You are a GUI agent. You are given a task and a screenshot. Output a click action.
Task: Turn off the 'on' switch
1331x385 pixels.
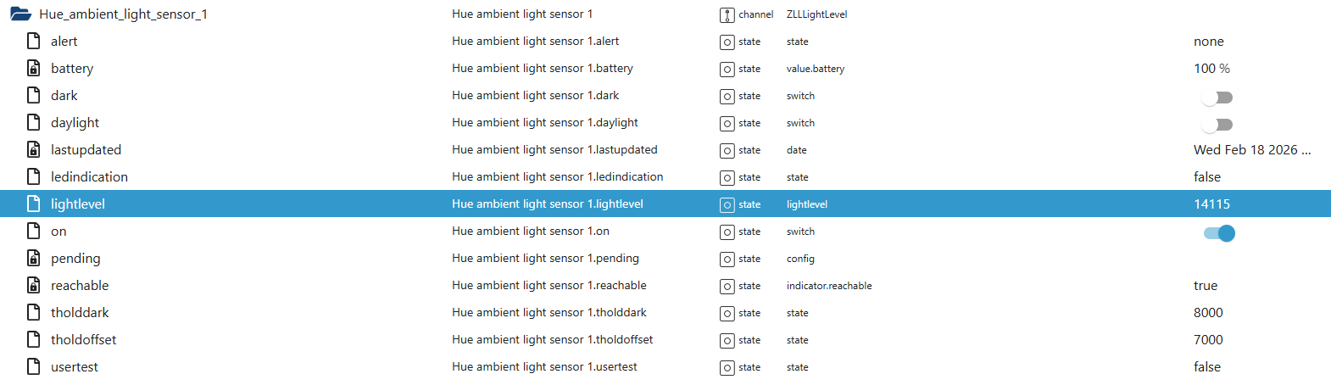coord(1219,233)
